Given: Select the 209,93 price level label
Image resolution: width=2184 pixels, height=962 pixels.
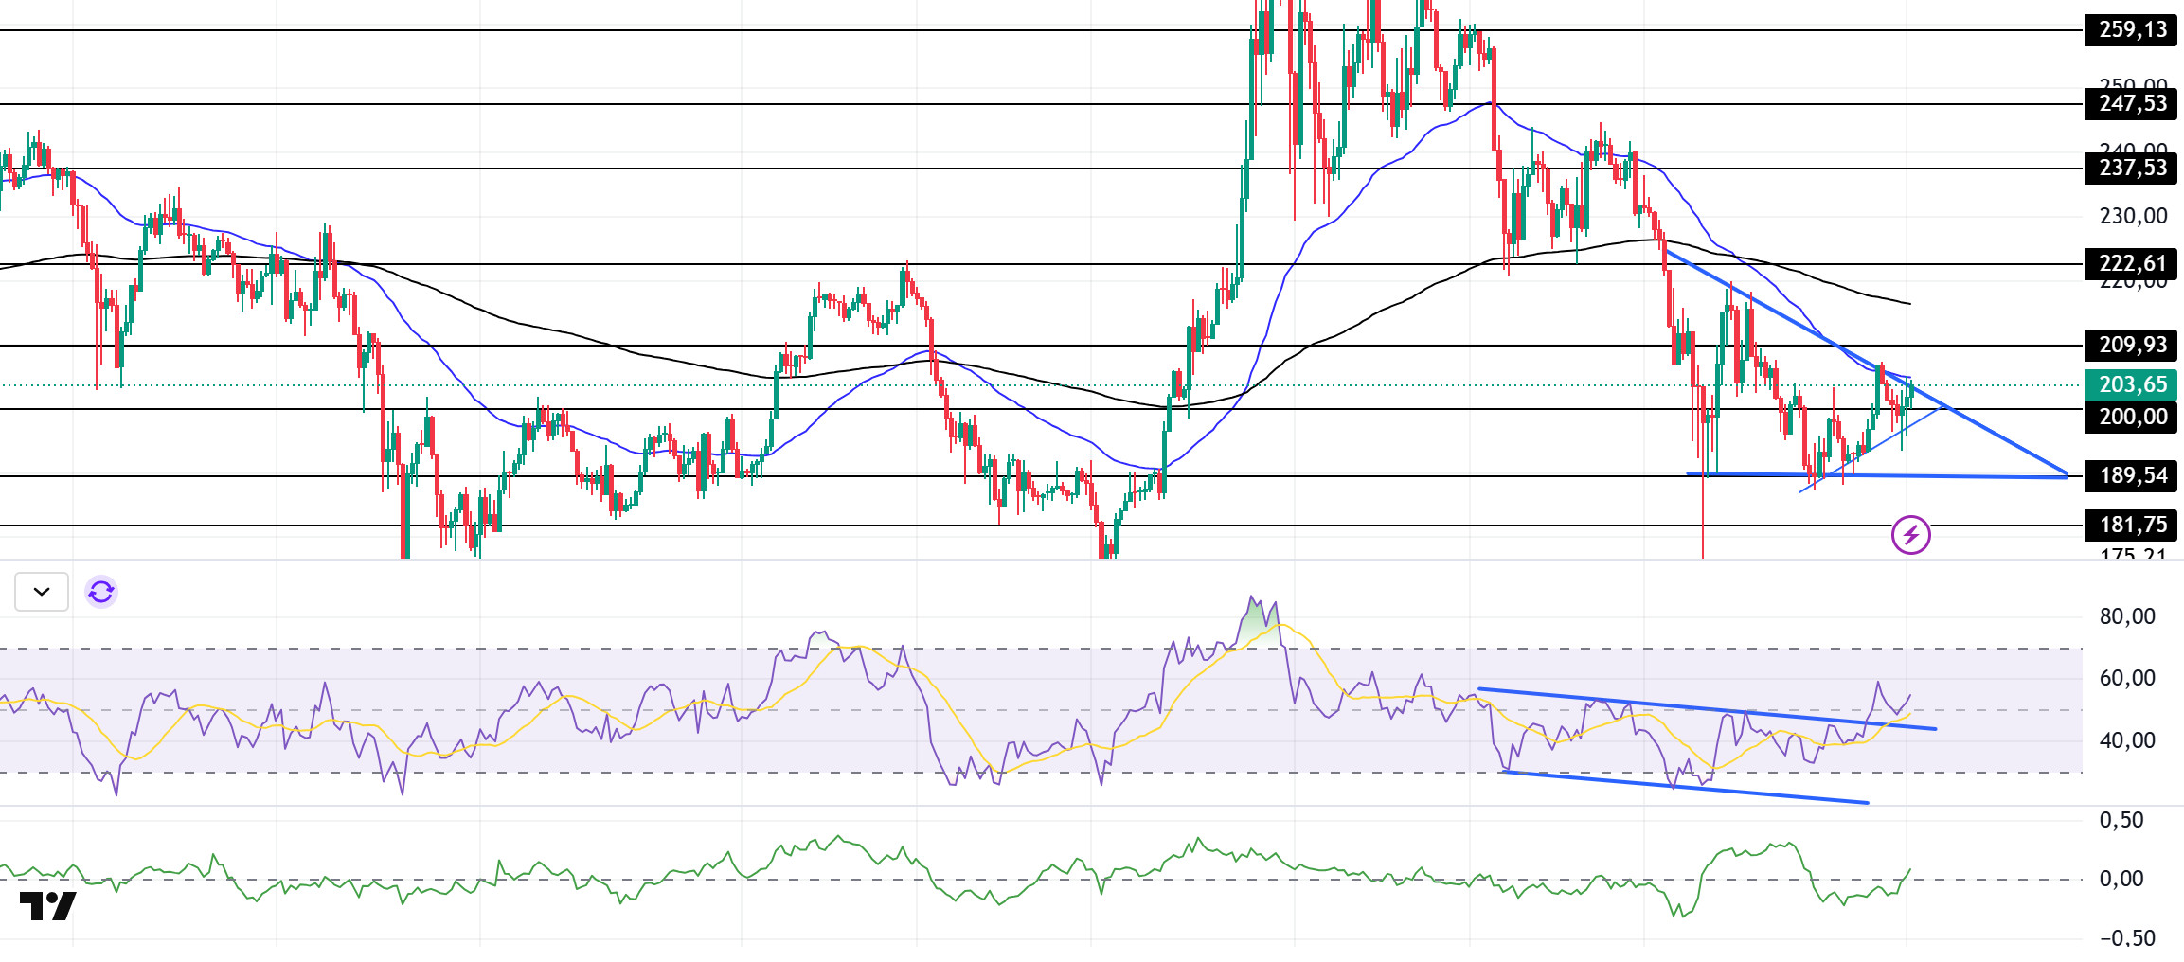Looking at the screenshot, I should [2131, 346].
